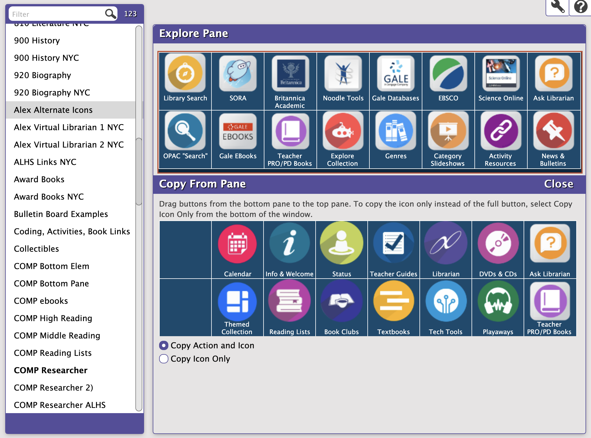Screen dimensions: 591x438
Task: Click Ask Librarian in the Explore Pane
Action: (x=554, y=73)
